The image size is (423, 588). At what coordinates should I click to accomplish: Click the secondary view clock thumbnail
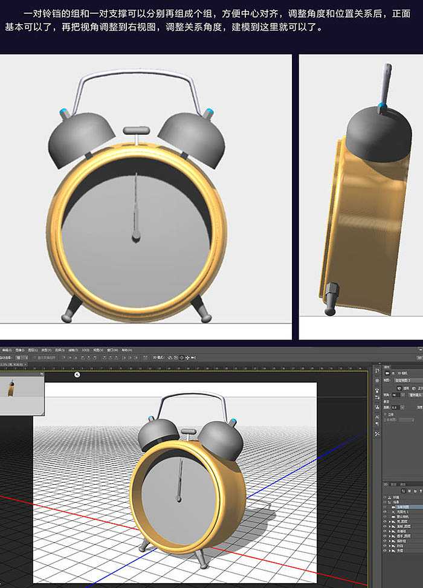pyautogui.click(x=11, y=388)
